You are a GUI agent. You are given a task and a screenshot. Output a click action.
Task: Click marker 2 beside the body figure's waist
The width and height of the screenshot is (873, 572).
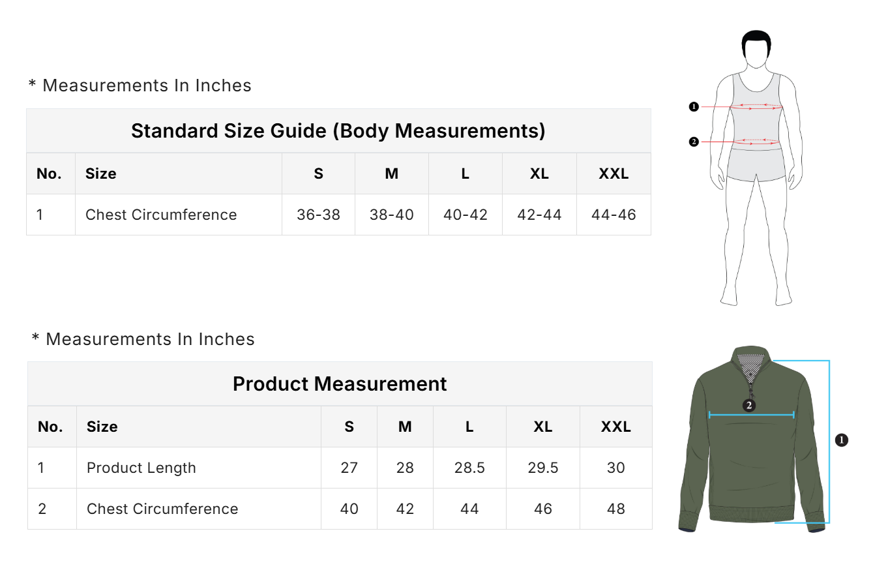(x=694, y=142)
